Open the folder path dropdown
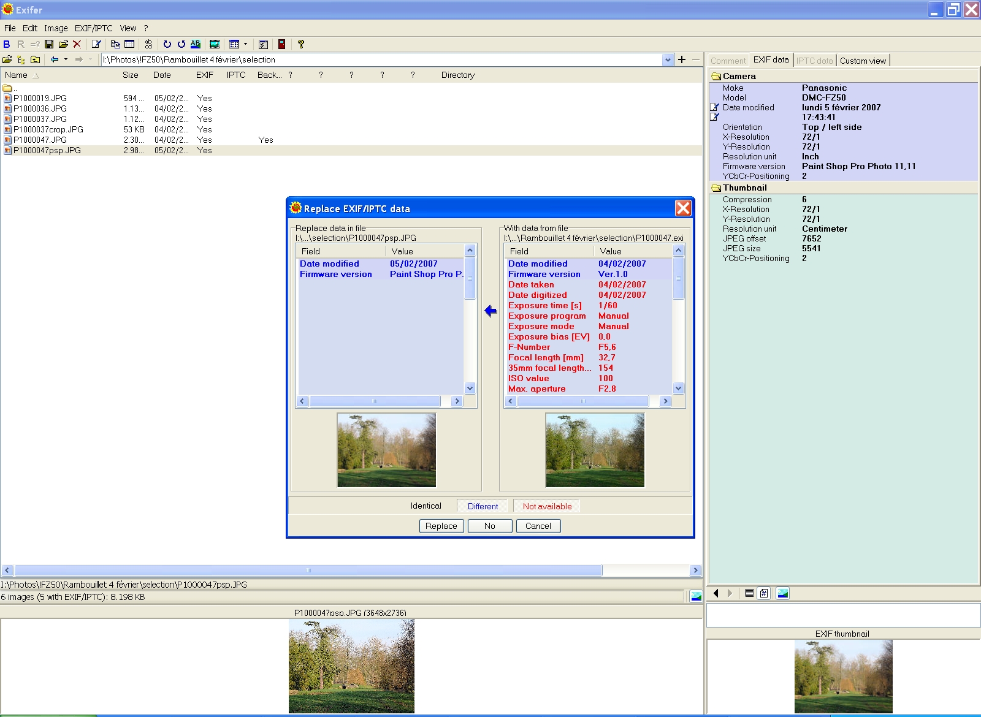 click(668, 59)
